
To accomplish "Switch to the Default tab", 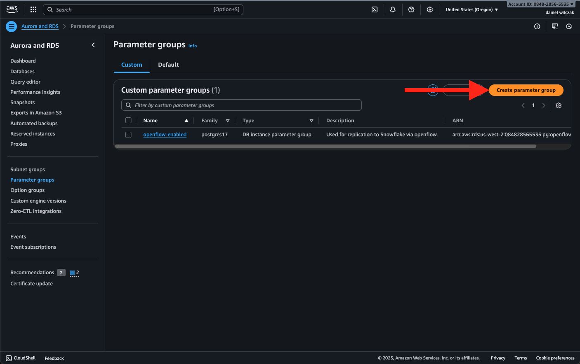I will (168, 65).
